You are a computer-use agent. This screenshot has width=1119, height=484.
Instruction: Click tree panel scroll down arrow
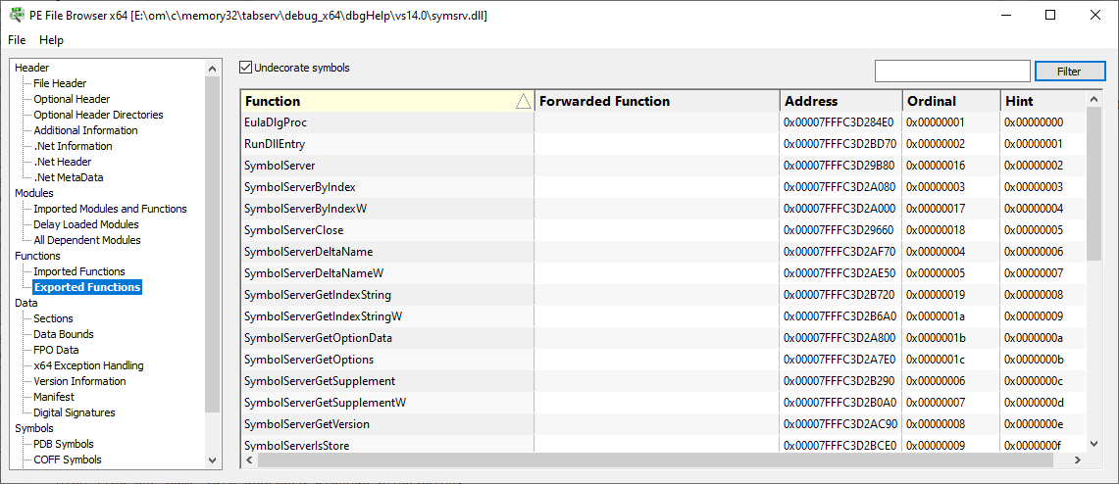coord(212,460)
